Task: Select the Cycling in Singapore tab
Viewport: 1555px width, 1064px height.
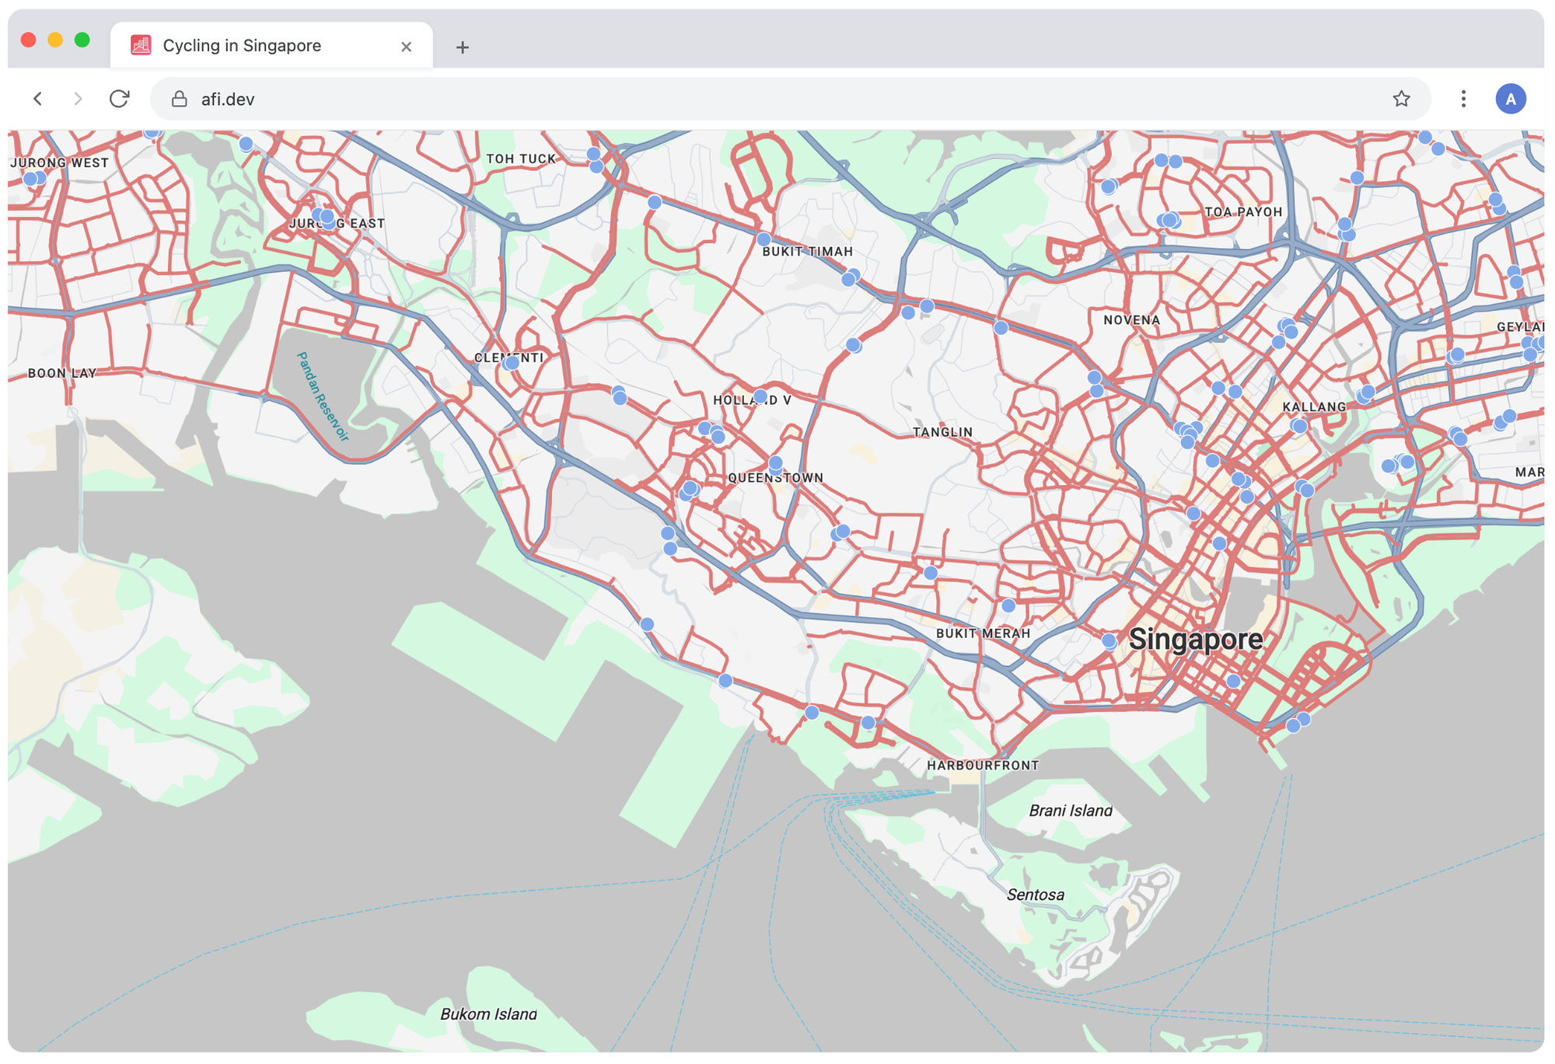Action: [271, 45]
